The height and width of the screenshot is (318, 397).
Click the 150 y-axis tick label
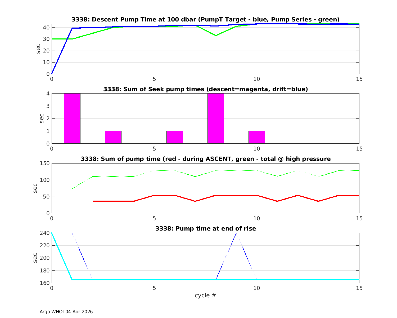(44, 164)
